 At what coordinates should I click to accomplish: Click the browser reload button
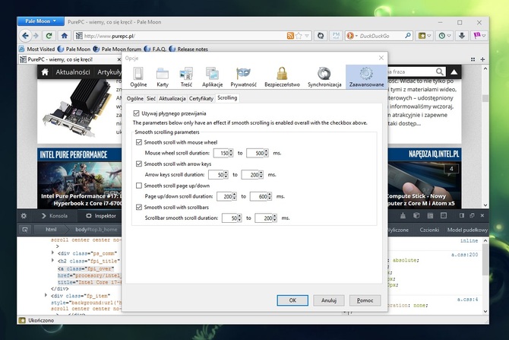point(50,36)
